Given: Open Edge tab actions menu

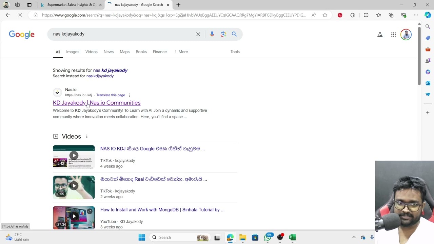Looking at the screenshot, I should 29,5.
